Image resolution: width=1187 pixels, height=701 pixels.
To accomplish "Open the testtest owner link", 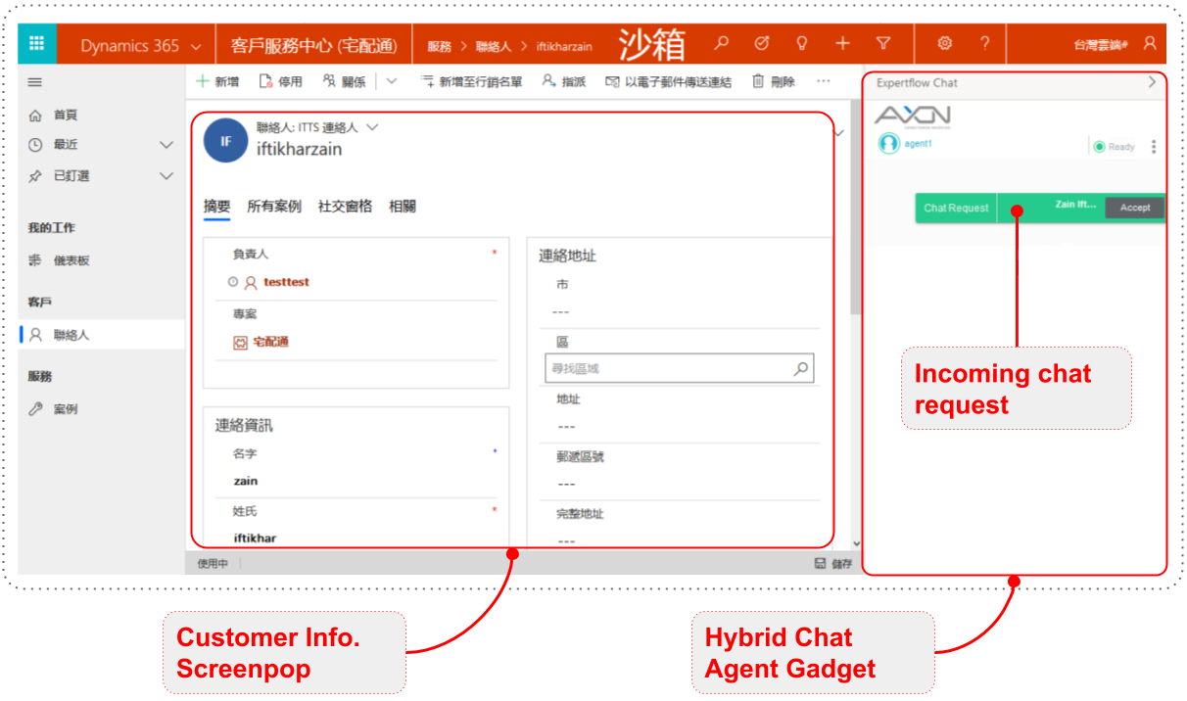I will [286, 282].
